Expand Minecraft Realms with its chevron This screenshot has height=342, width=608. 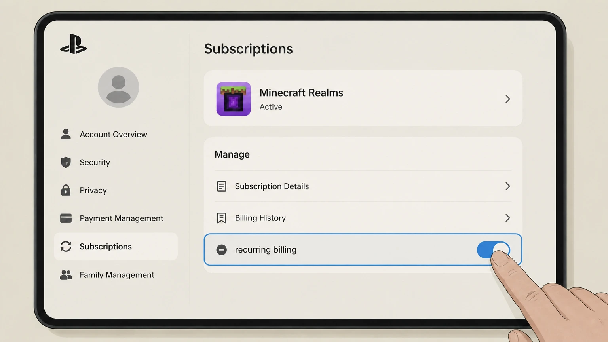coord(508,99)
